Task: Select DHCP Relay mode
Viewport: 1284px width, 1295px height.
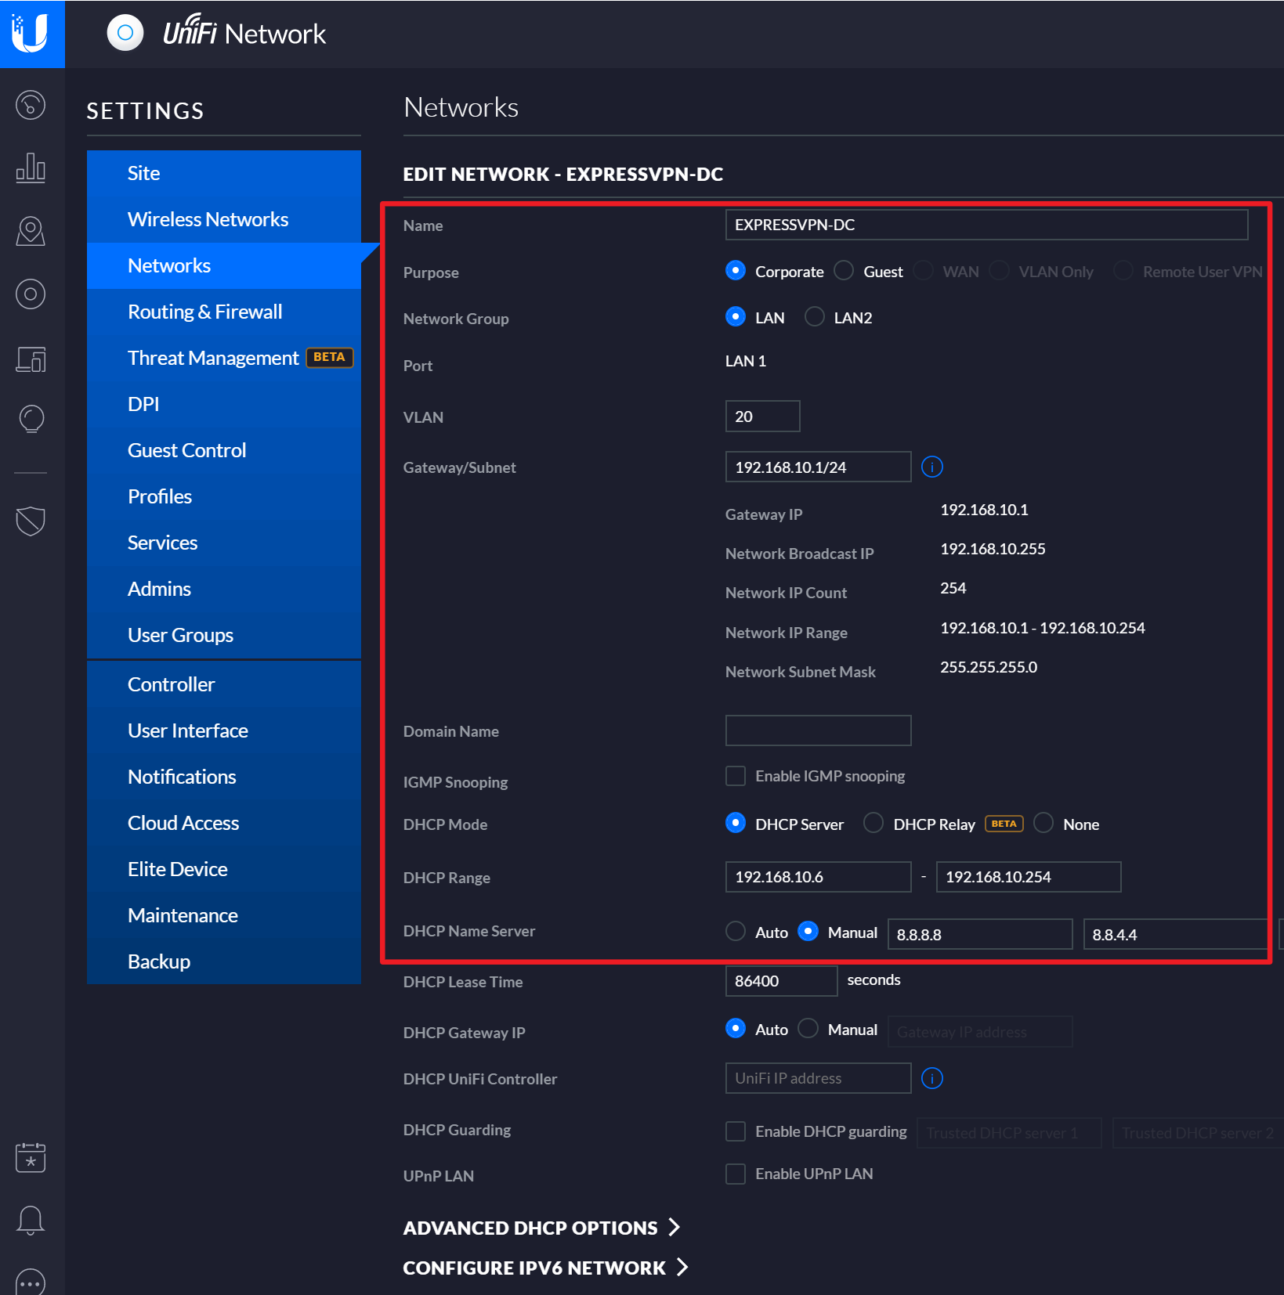Action: point(873,824)
